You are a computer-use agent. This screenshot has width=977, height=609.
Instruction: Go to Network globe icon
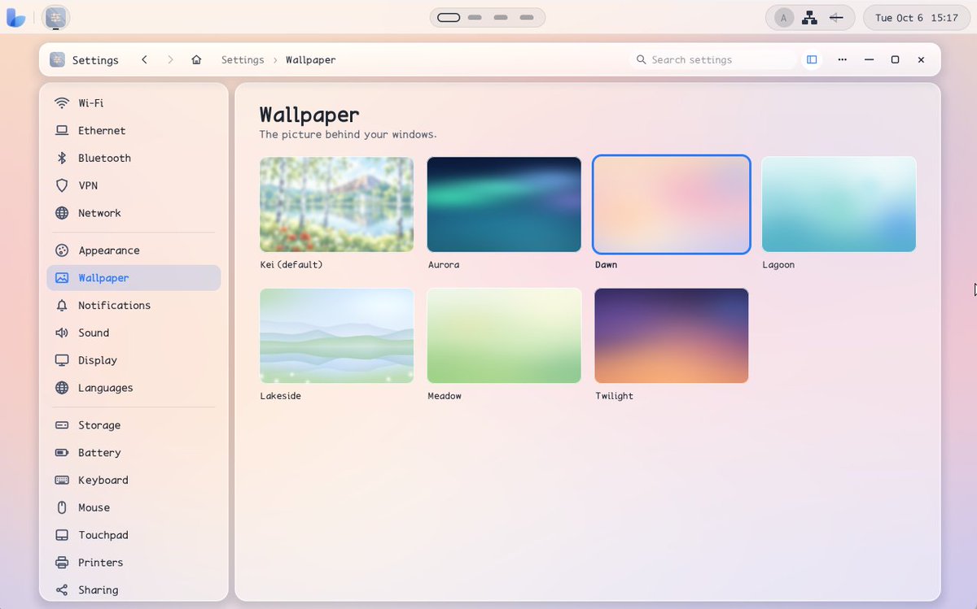coord(62,213)
